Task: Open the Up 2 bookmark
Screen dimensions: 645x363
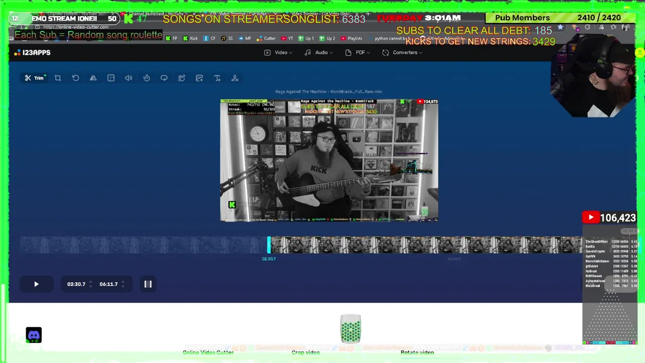Action: point(327,38)
